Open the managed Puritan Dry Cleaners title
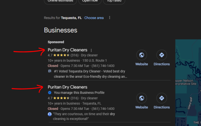The image size is (201, 126). (67, 87)
